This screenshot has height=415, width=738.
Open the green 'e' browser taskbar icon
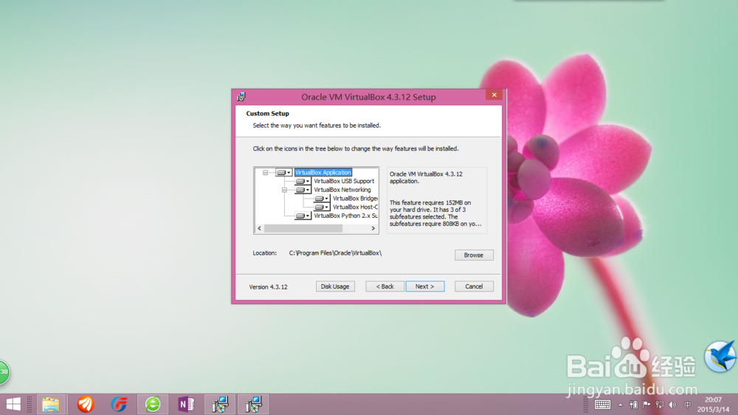pos(153,404)
